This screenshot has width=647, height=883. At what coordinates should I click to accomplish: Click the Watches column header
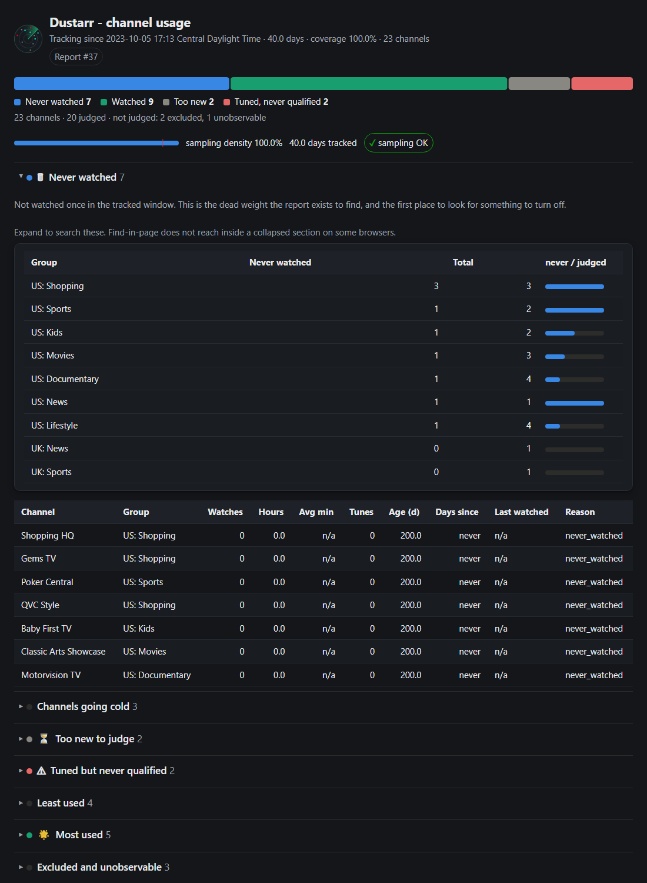click(225, 512)
